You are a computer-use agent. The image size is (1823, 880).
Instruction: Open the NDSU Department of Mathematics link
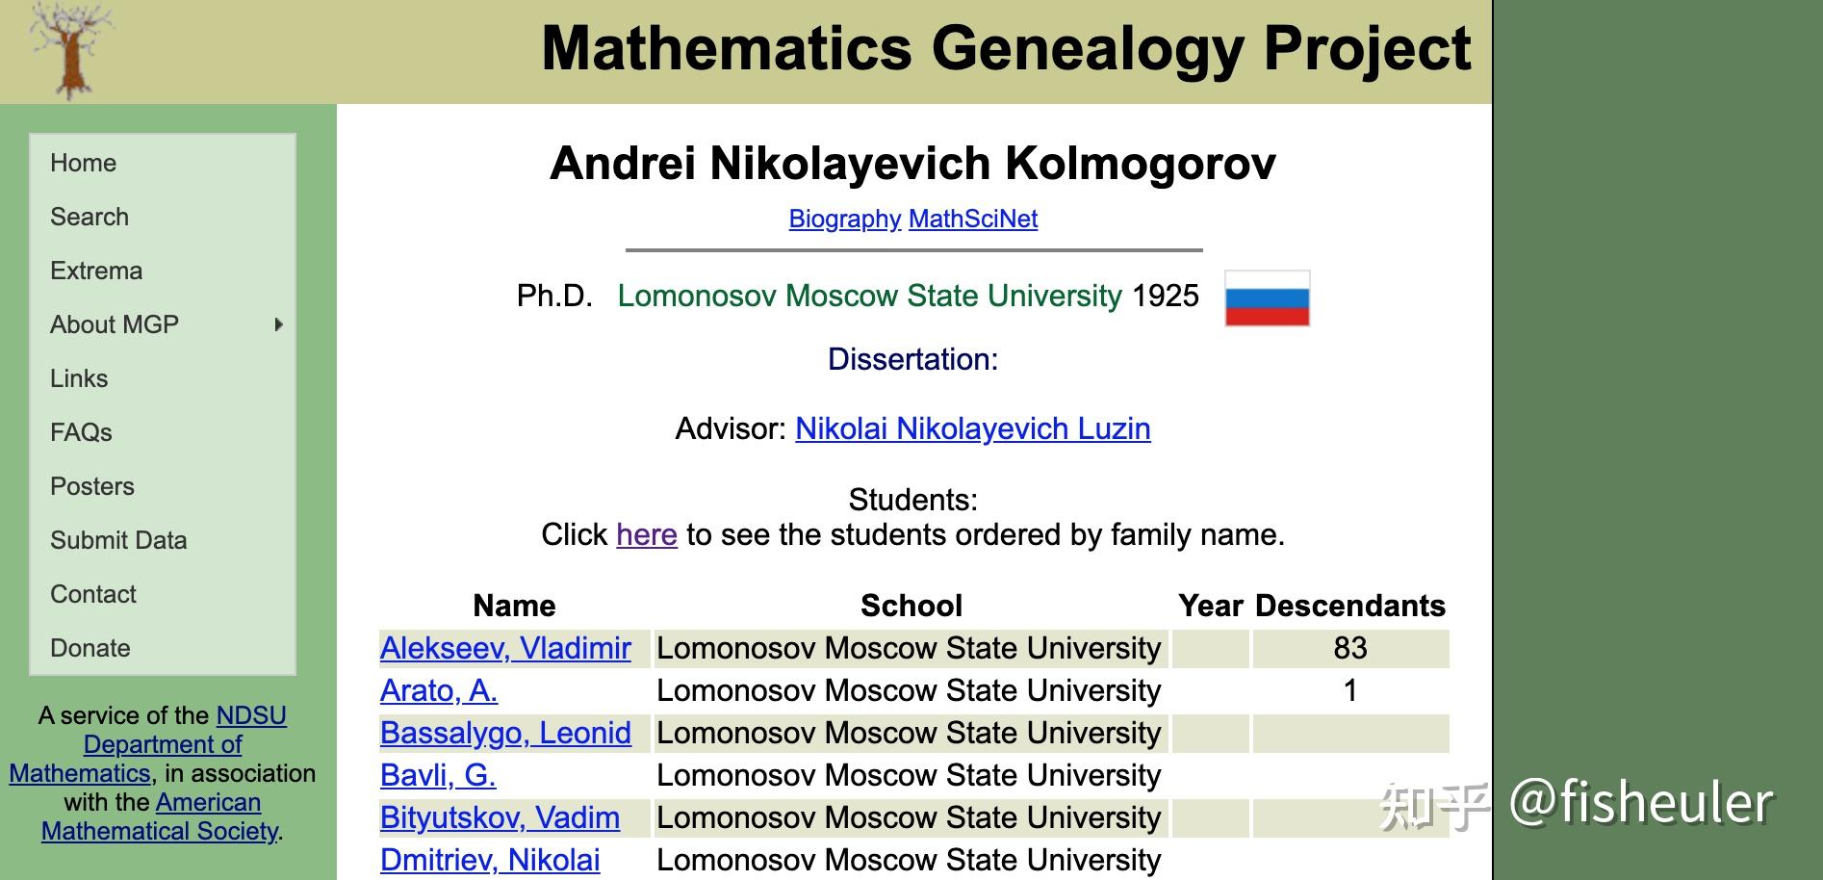[x=163, y=744]
